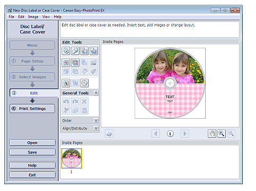Screen dimensions: 256x191
Task: Minimize the Easy-PhotoPrint EX window
Action: 215,11
